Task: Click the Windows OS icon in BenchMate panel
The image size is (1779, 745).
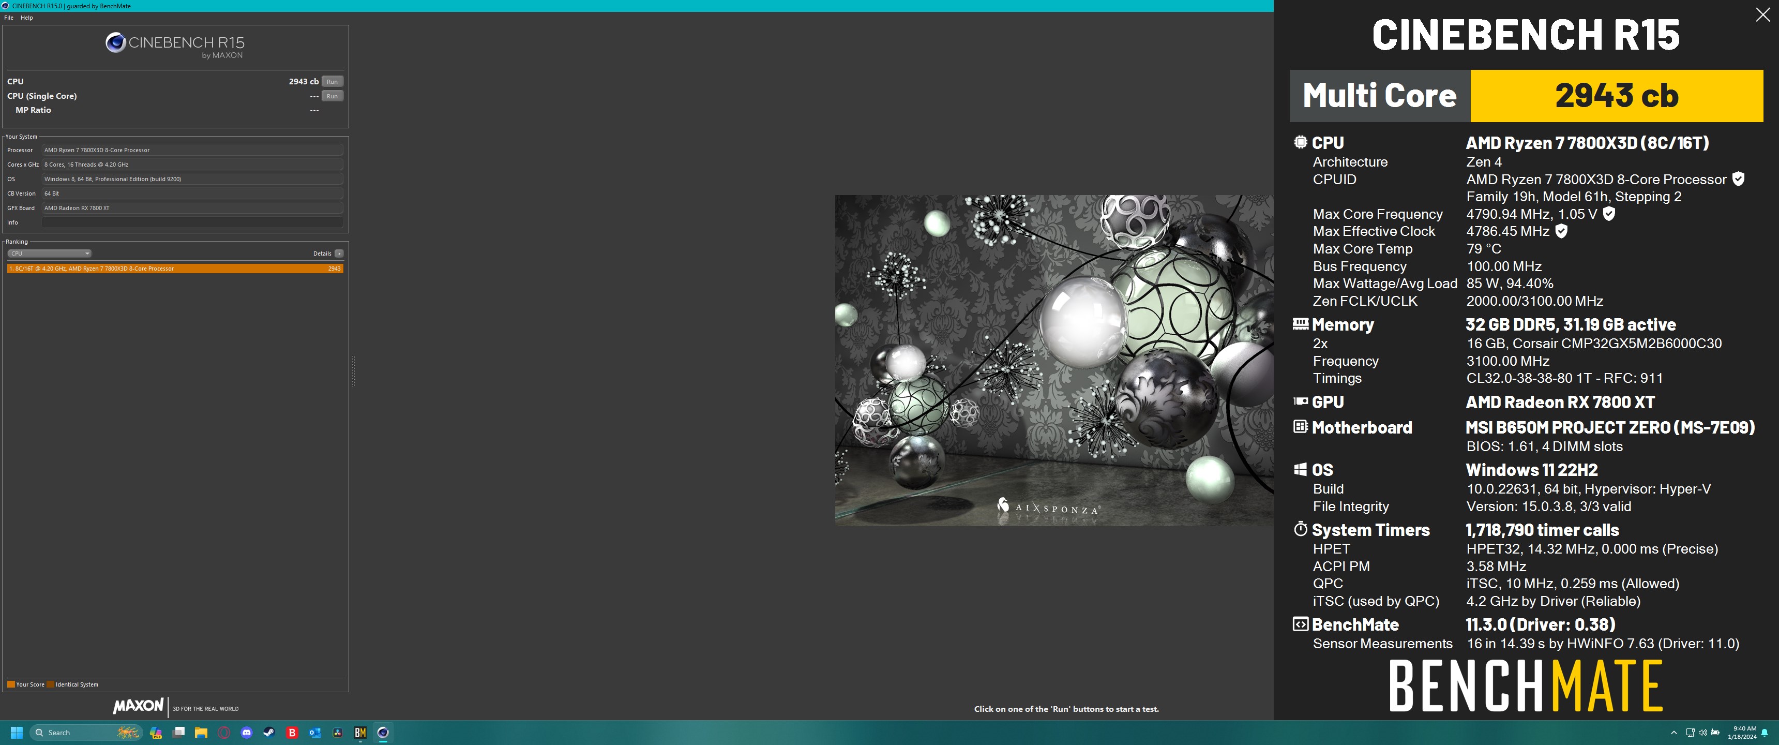Action: pos(1301,469)
